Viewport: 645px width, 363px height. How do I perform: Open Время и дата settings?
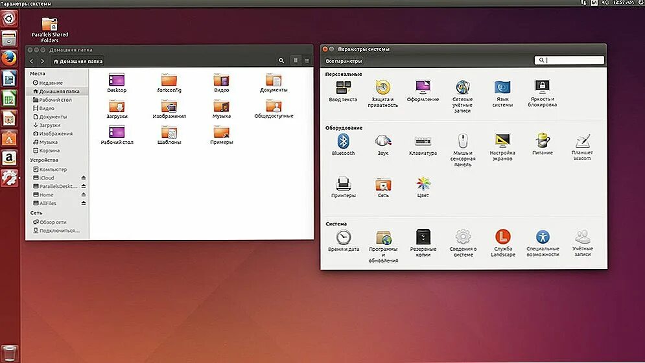(344, 240)
